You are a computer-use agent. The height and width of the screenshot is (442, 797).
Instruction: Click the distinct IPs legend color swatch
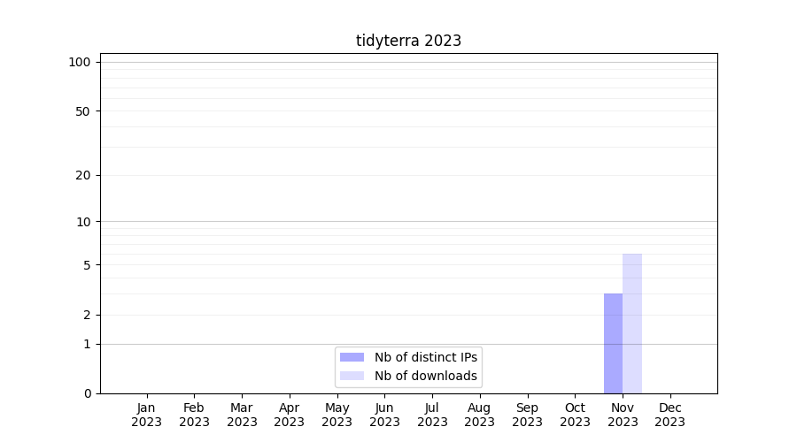(x=352, y=357)
